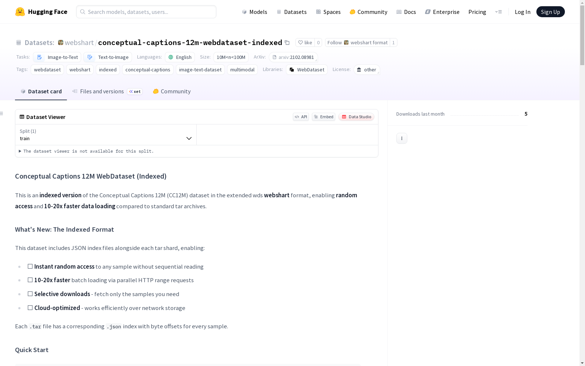Focus the search models, datasets, users field
Image resolution: width=585 pixels, height=366 pixels.
146,12
